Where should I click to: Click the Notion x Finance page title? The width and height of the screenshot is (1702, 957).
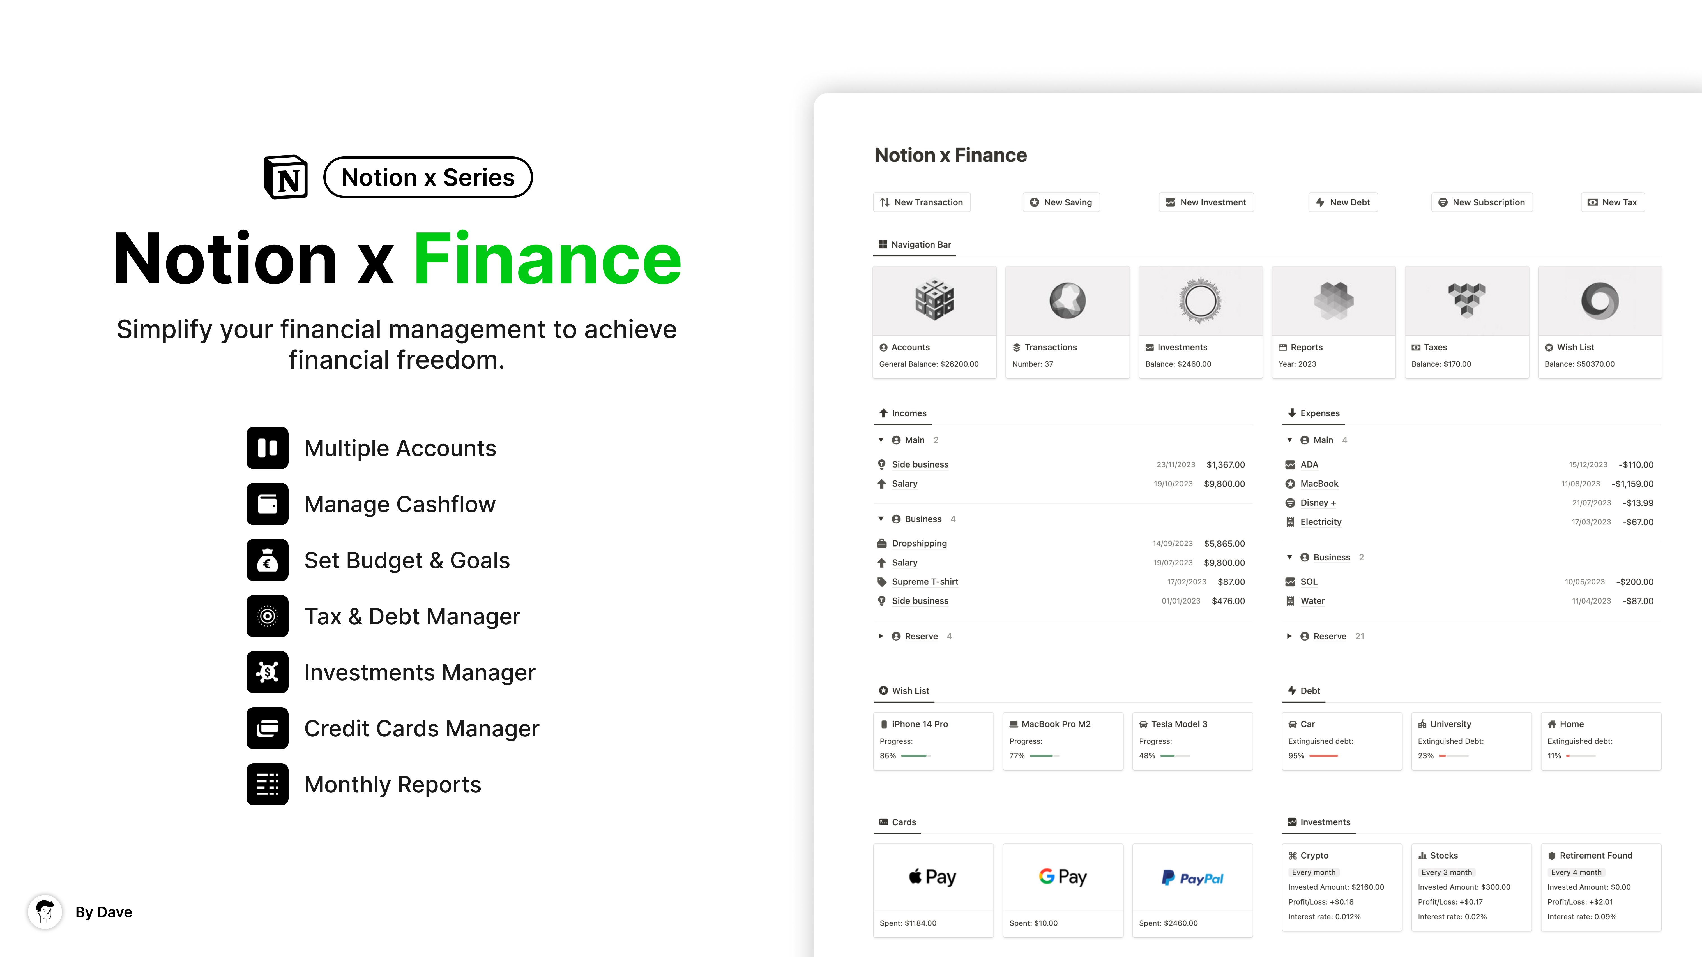pyautogui.click(x=950, y=155)
